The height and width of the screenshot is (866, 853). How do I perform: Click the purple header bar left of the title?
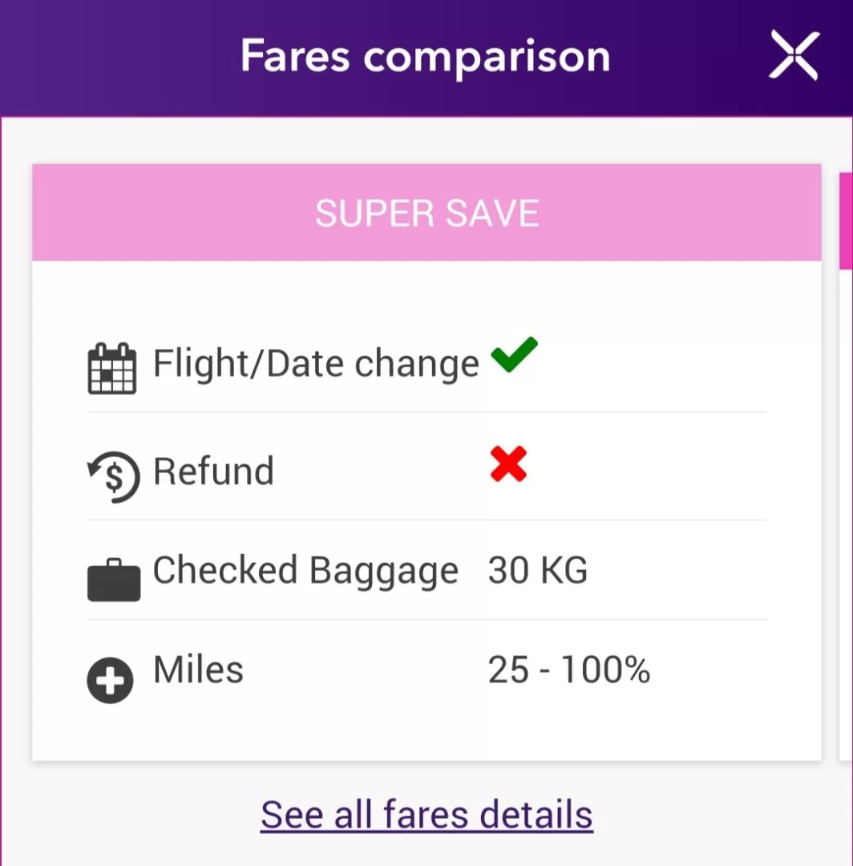click(120, 56)
